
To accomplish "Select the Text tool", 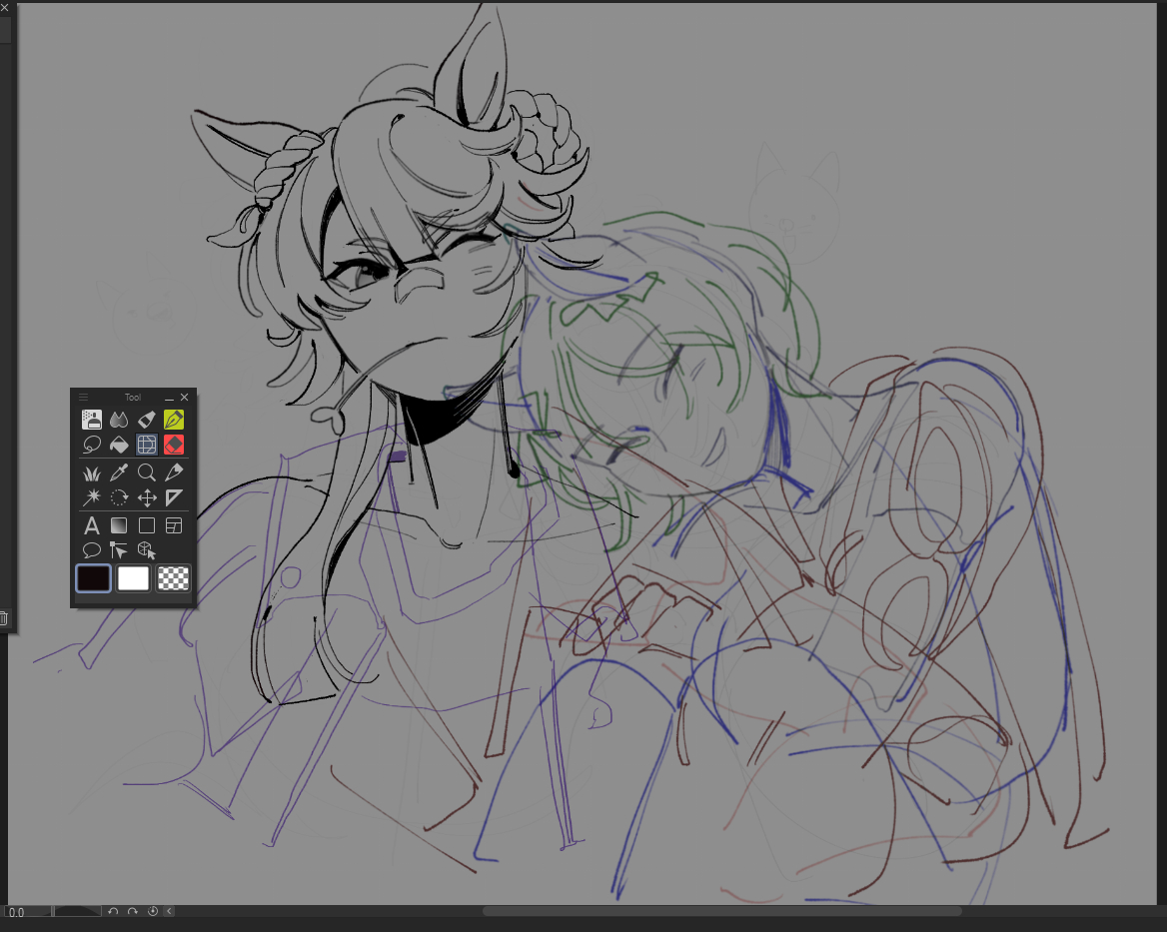I will click(92, 525).
